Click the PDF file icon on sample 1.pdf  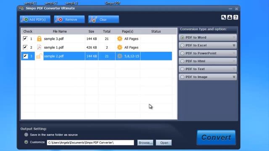pyautogui.click(x=39, y=47)
